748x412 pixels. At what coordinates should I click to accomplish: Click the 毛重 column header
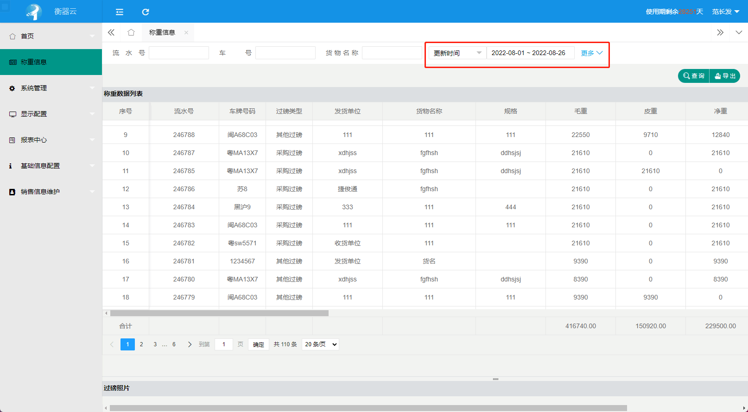point(581,111)
